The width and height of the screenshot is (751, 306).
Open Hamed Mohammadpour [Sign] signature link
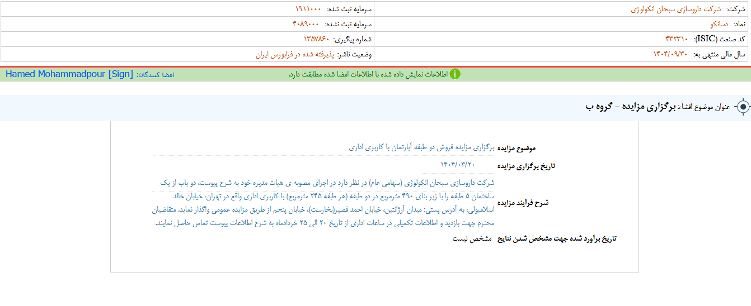pyautogui.click(x=69, y=74)
